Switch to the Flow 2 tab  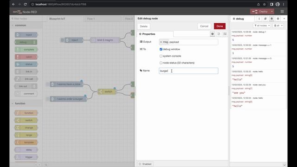[129, 19]
